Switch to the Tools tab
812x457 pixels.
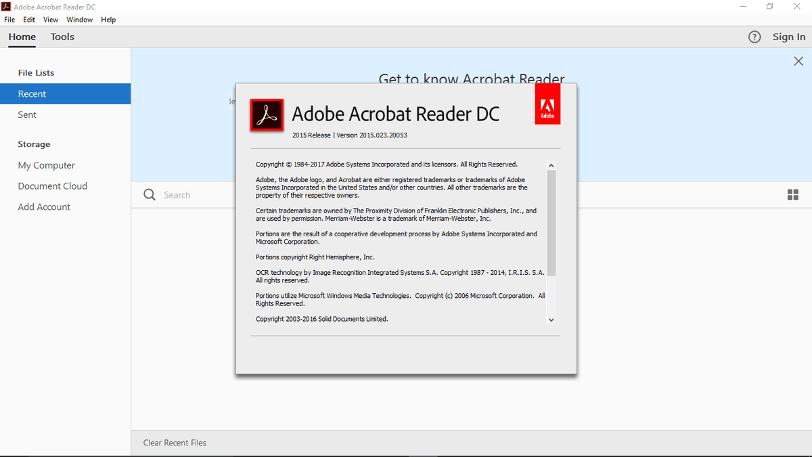point(62,37)
